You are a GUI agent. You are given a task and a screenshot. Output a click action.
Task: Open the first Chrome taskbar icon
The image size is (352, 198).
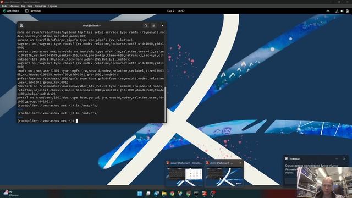(172, 194)
